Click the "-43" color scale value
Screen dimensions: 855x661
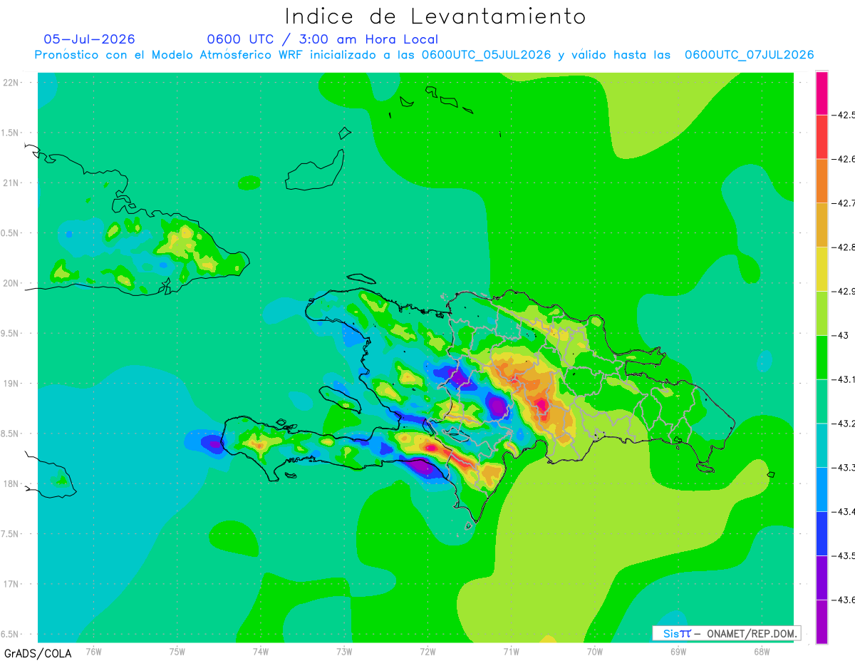tap(841, 335)
